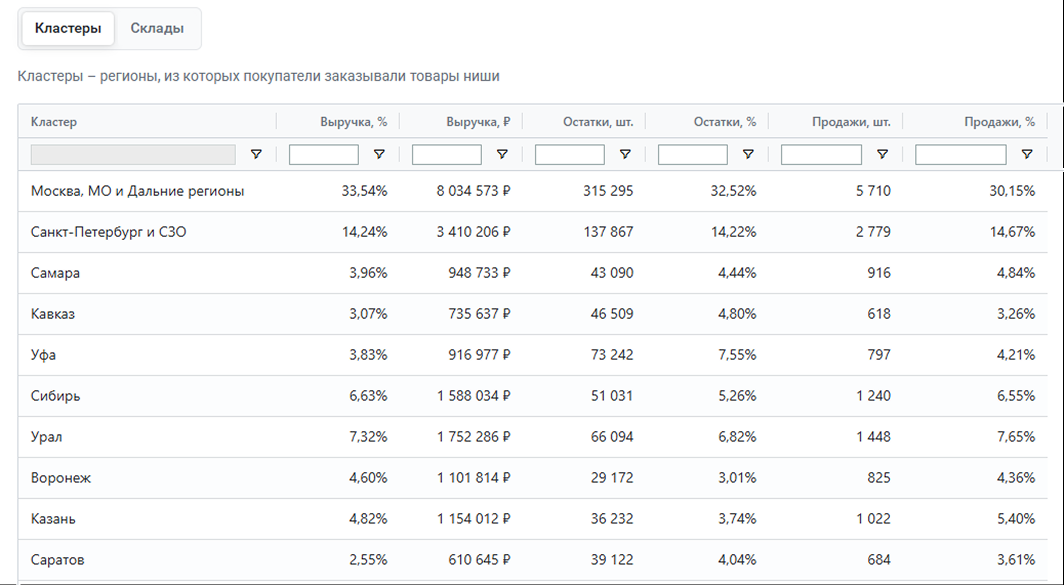Sort by Остатки, шт. column header
This screenshot has width=1064, height=585.
click(x=598, y=122)
